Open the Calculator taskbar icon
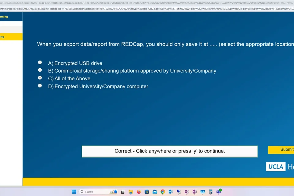This screenshot has height=196, width=294. click(x=211, y=192)
